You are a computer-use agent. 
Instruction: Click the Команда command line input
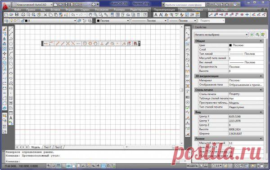[x=94, y=161]
